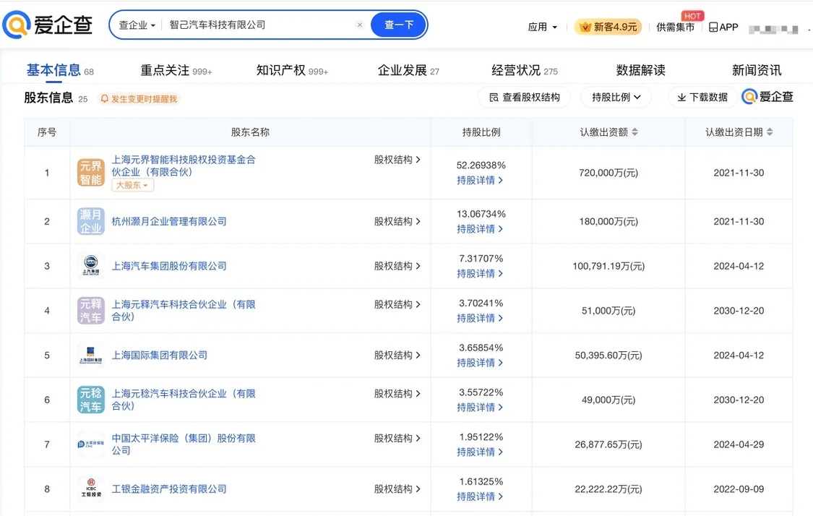
Task: Expand 股权结构 for 上海元稔汽车 row
Action: pyautogui.click(x=397, y=394)
